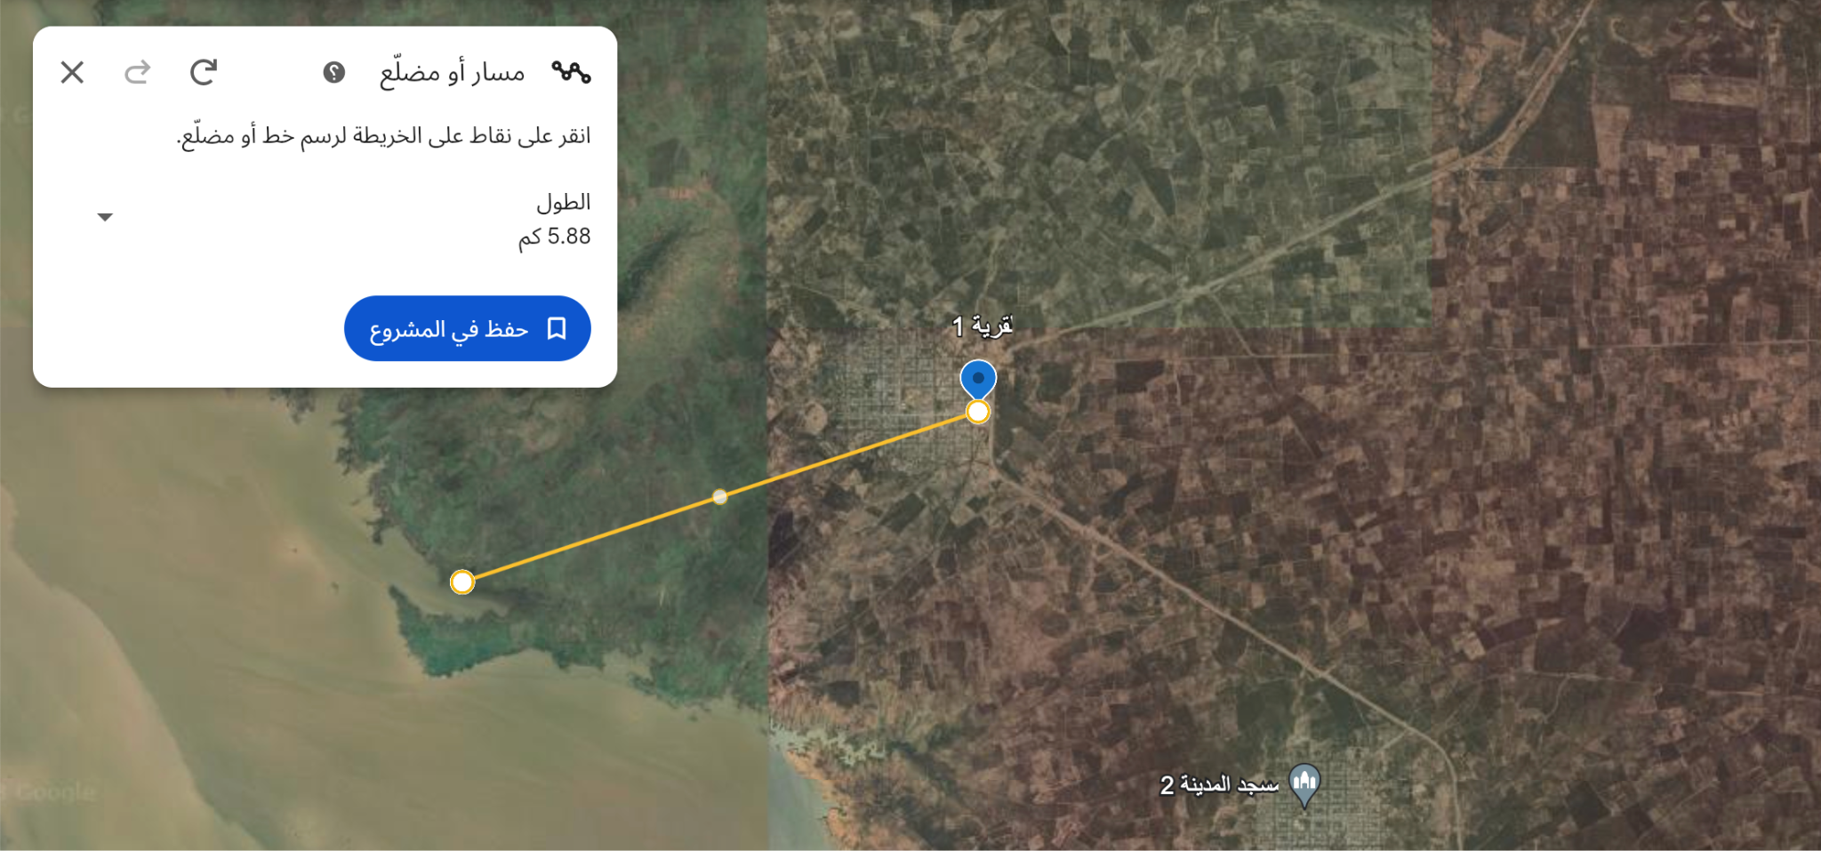The image size is (1821, 851).
Task: Select the path end point at the coast
Action: pos(462,582)
